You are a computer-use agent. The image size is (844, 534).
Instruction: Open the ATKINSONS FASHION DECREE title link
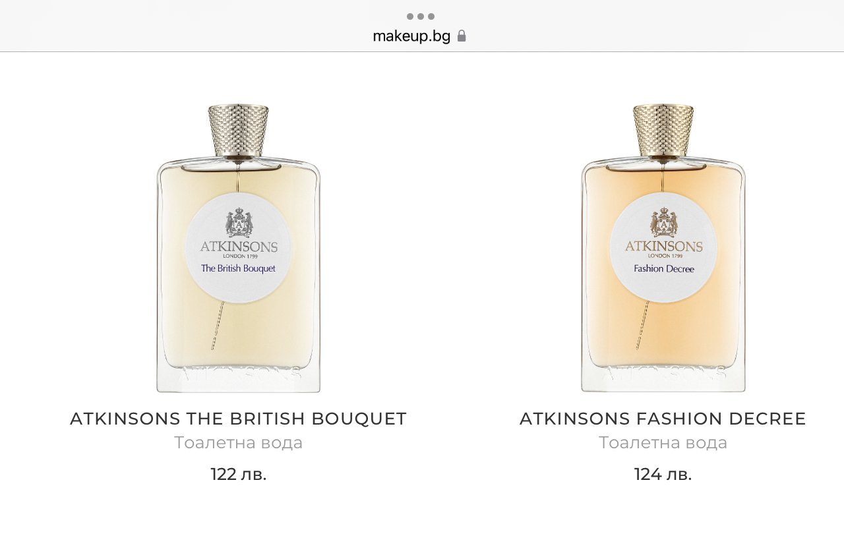pos(663,419)
